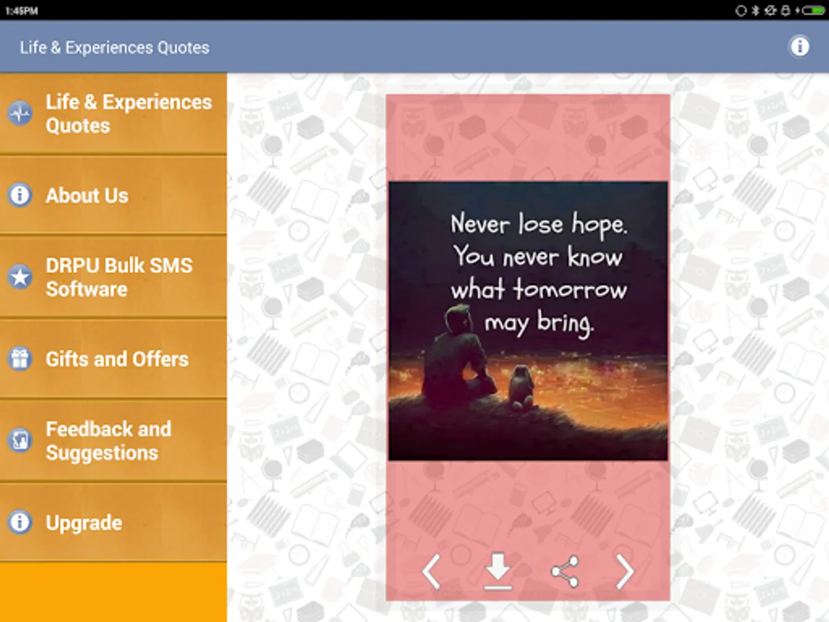Click the heartbeat icon beside Life & Experiences Quotes
The image size is (829, 622).
(20, 113)
